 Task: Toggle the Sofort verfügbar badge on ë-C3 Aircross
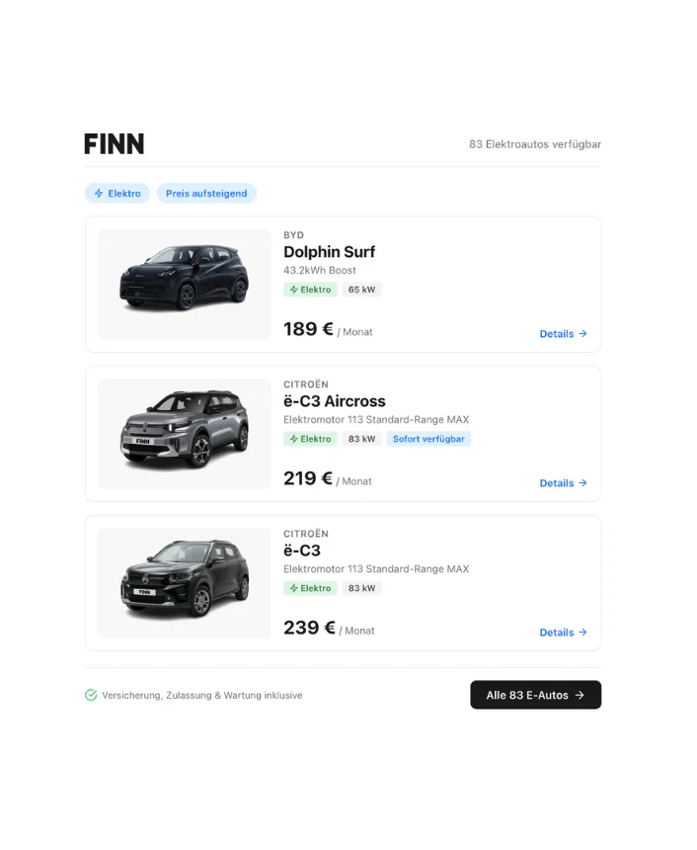[428, 438]
